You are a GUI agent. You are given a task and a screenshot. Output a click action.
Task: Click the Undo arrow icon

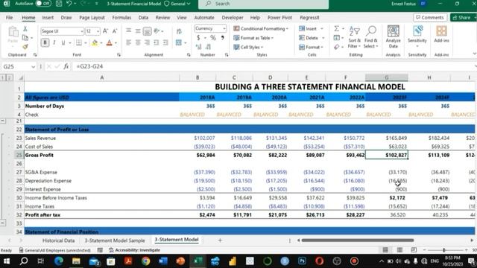point(69,4)
